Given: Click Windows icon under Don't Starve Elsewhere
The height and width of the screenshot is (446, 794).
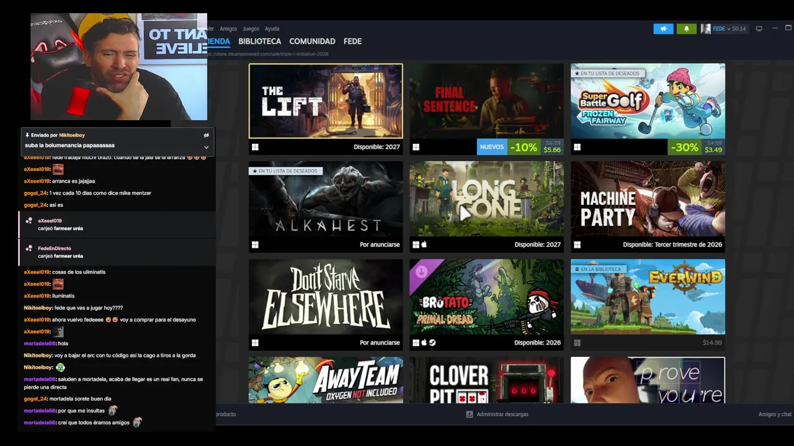Looking at the screenshot, I should point(255,343).
